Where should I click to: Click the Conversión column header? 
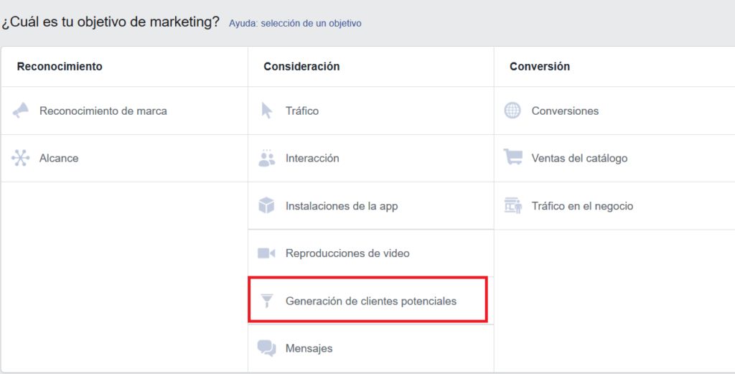point(540,67)
